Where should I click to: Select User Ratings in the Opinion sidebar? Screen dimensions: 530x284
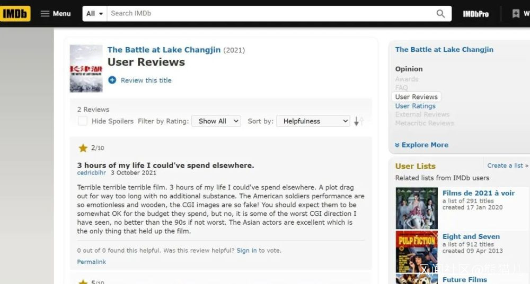[415, 106]
